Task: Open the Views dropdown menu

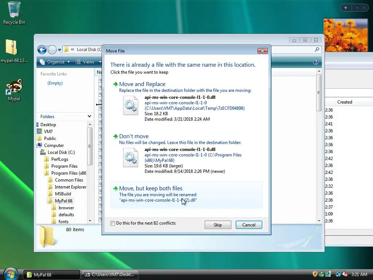Action: tap(89, 62)
